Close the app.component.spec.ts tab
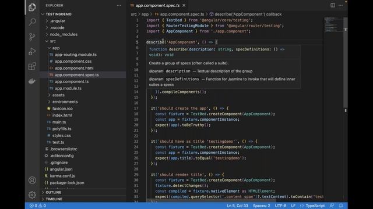 [184, 5]
